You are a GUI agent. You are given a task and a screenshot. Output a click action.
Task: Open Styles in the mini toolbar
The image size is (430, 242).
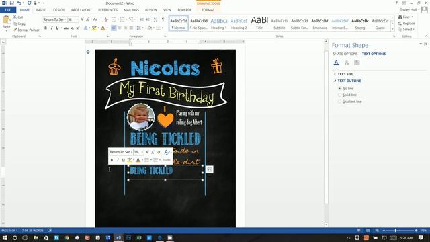click(167, 160)
